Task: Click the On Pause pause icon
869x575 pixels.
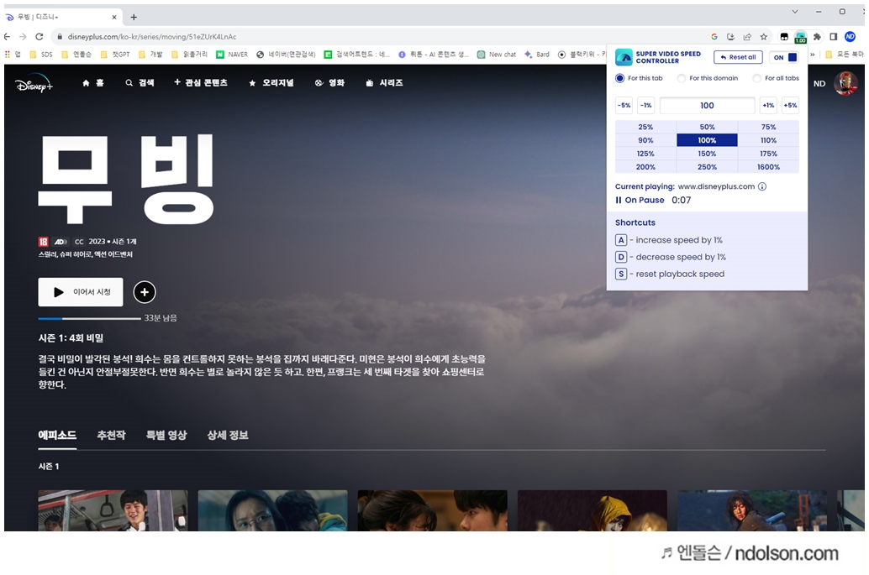Action: [619, 201]
